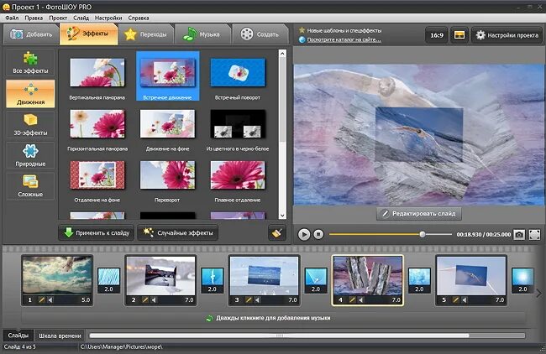Open the 16:9 aspect ratio selector
Image resolution: width=546 pixels, height=354 pixels.
[437, 35]
